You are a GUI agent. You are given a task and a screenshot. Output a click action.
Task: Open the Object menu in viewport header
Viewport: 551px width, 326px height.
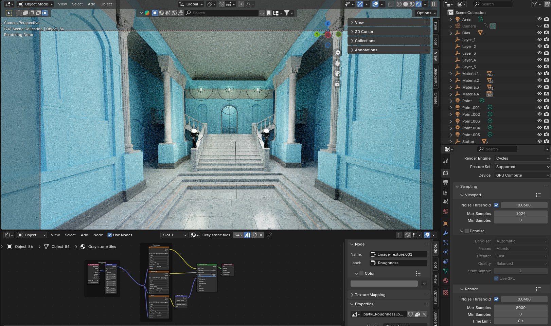click(x=106, y=4)
